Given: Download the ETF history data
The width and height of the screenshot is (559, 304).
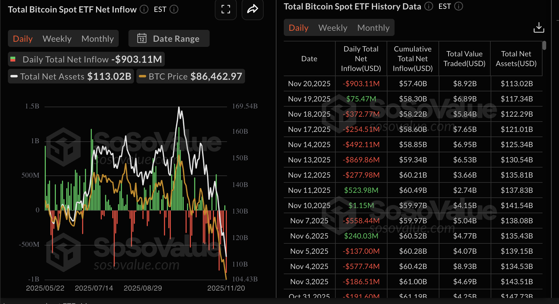Looking at the screenshot, I should tap(539, 27).
